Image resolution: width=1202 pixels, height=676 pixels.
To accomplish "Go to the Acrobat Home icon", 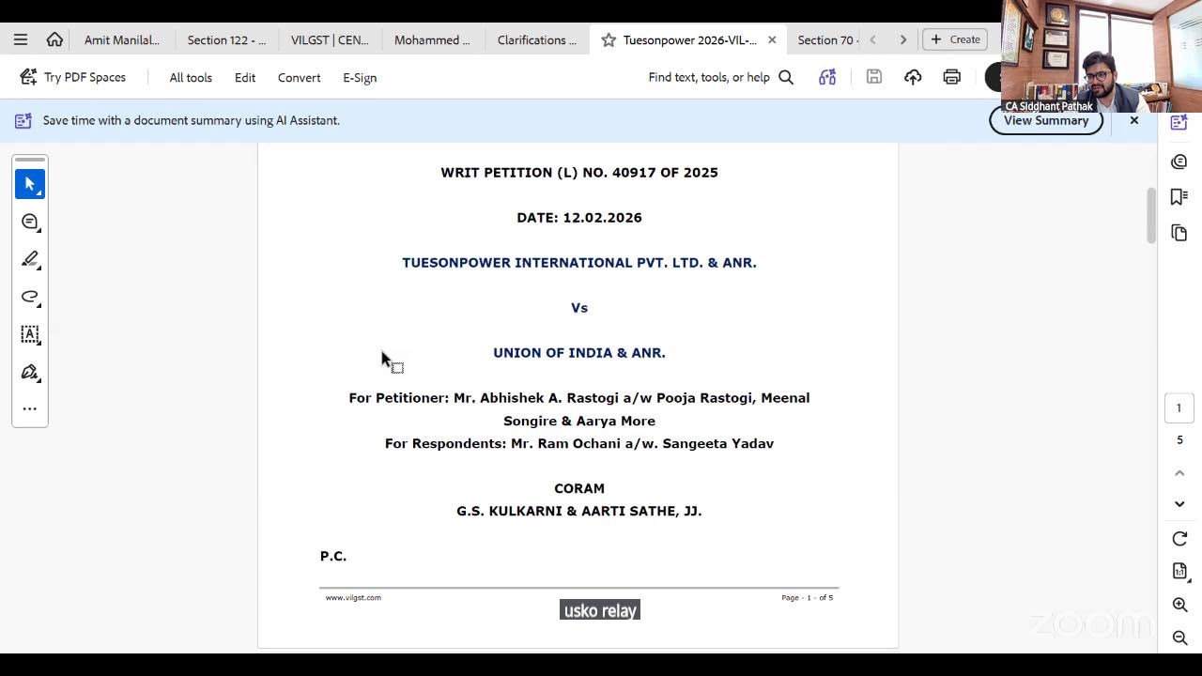I will [54, 39].
